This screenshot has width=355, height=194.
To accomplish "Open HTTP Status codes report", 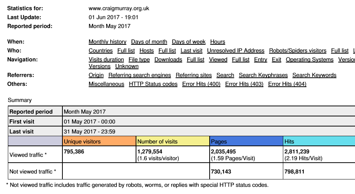I will tap(153, 84).
